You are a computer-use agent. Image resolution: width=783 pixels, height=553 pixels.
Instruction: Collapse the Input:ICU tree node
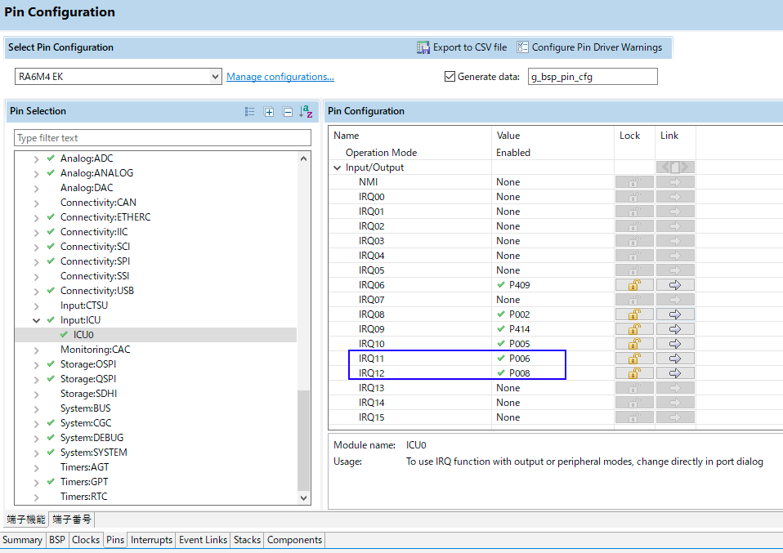tap(37, 320)
